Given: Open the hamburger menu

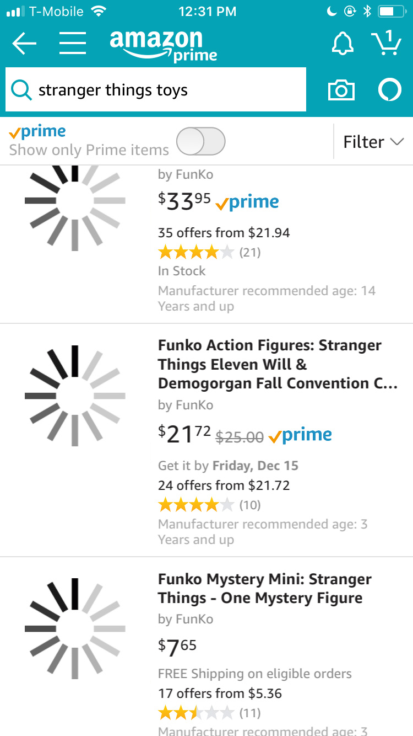Looking at the screenshot, I should pos(72,43).
